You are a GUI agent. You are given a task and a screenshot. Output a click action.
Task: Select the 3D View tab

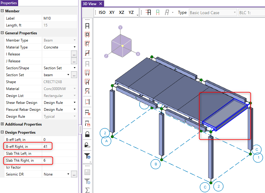coord(90,4)
